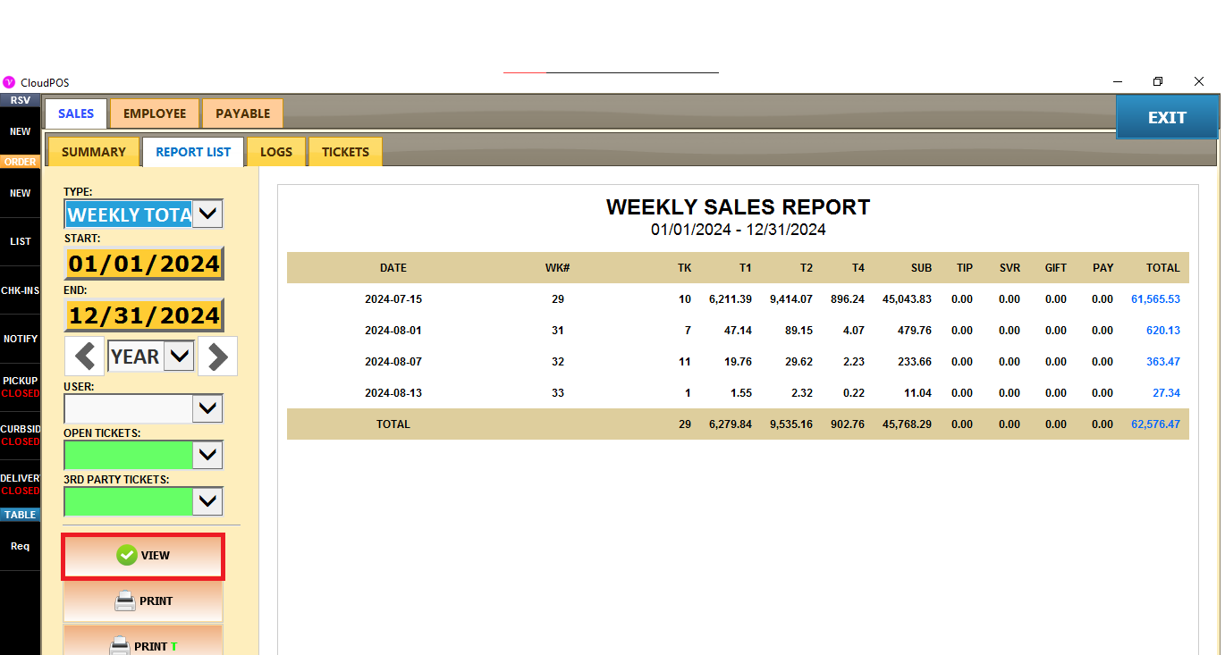
Task: Expand the OPEN TICKETS dropdown
Action: coord(207,455)
